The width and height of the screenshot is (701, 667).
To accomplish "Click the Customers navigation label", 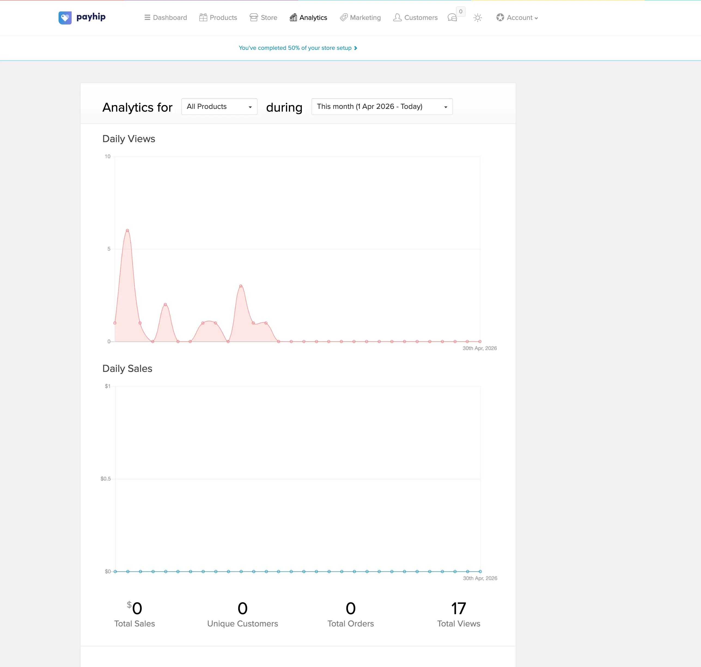I will pyautogui.click(x=421, y=17).
